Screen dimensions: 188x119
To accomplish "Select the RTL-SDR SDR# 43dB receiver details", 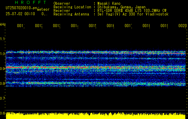I will click(132, 11).
